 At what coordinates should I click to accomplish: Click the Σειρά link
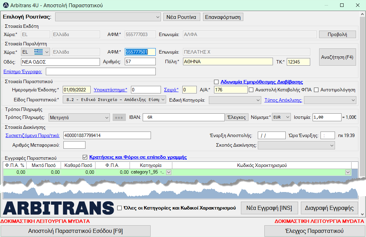point(171,90)
